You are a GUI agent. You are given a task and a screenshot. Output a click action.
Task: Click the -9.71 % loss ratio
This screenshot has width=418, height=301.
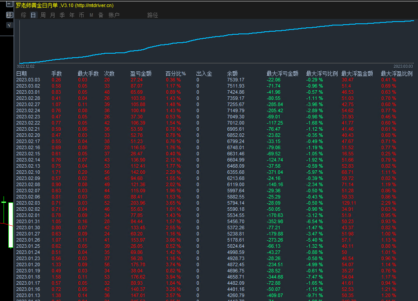315,295
